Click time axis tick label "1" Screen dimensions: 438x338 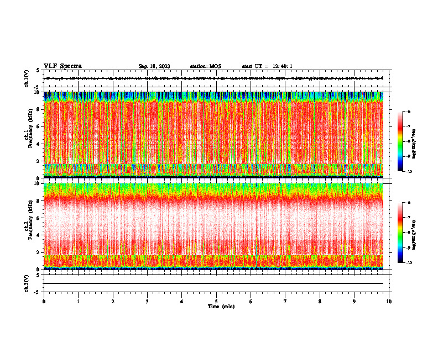[78, 302]
